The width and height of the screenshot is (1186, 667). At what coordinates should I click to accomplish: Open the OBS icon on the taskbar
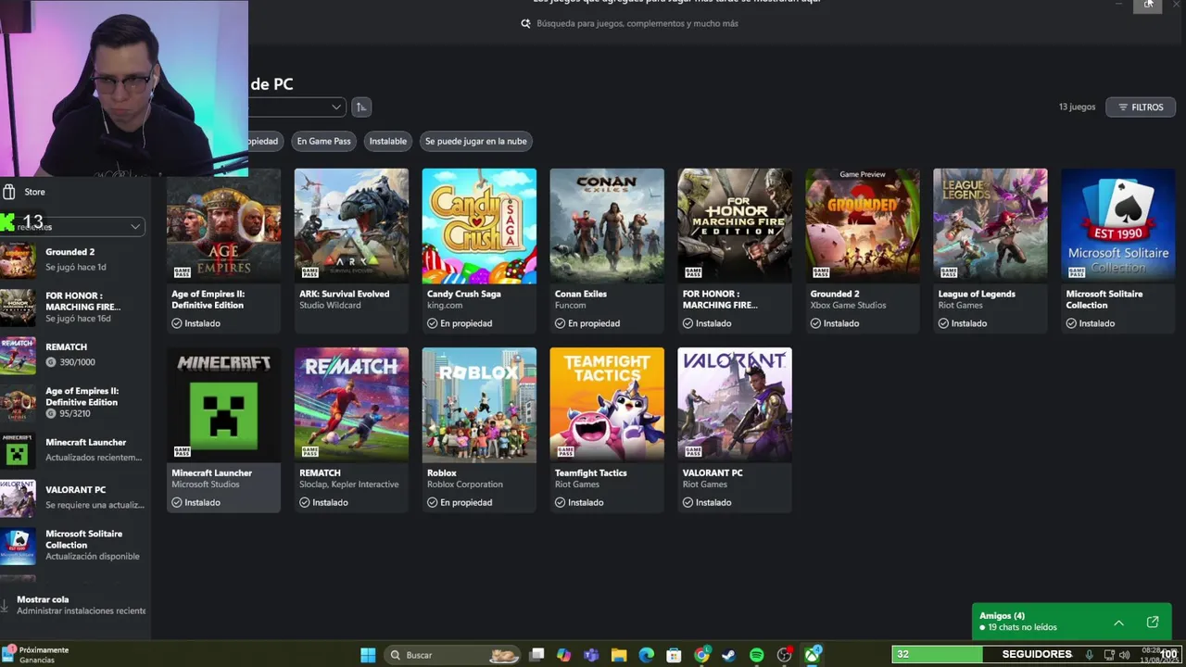(x=785, y=655)
